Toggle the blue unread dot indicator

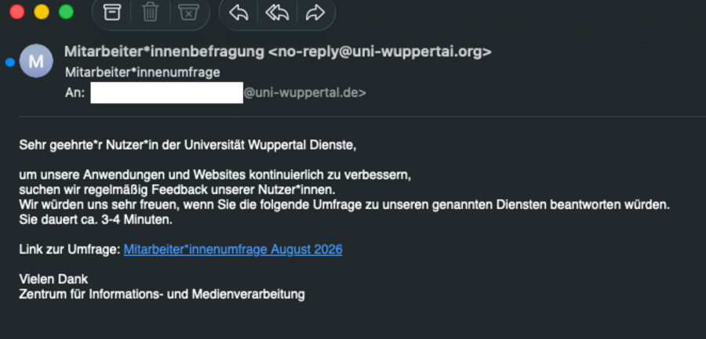(10, 62)
